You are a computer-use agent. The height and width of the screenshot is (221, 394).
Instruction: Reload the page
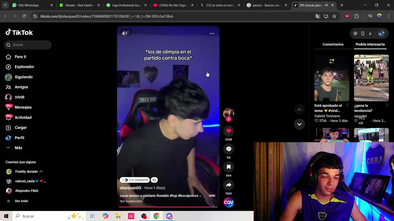tap(24, 16)
